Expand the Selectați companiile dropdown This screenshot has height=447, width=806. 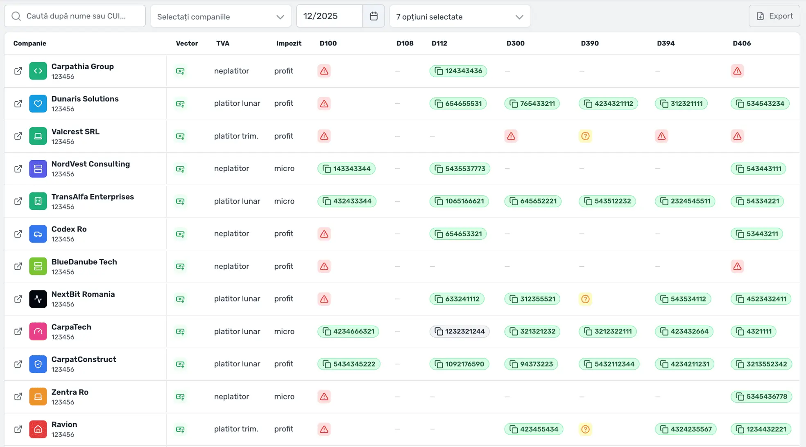point(221,16)
